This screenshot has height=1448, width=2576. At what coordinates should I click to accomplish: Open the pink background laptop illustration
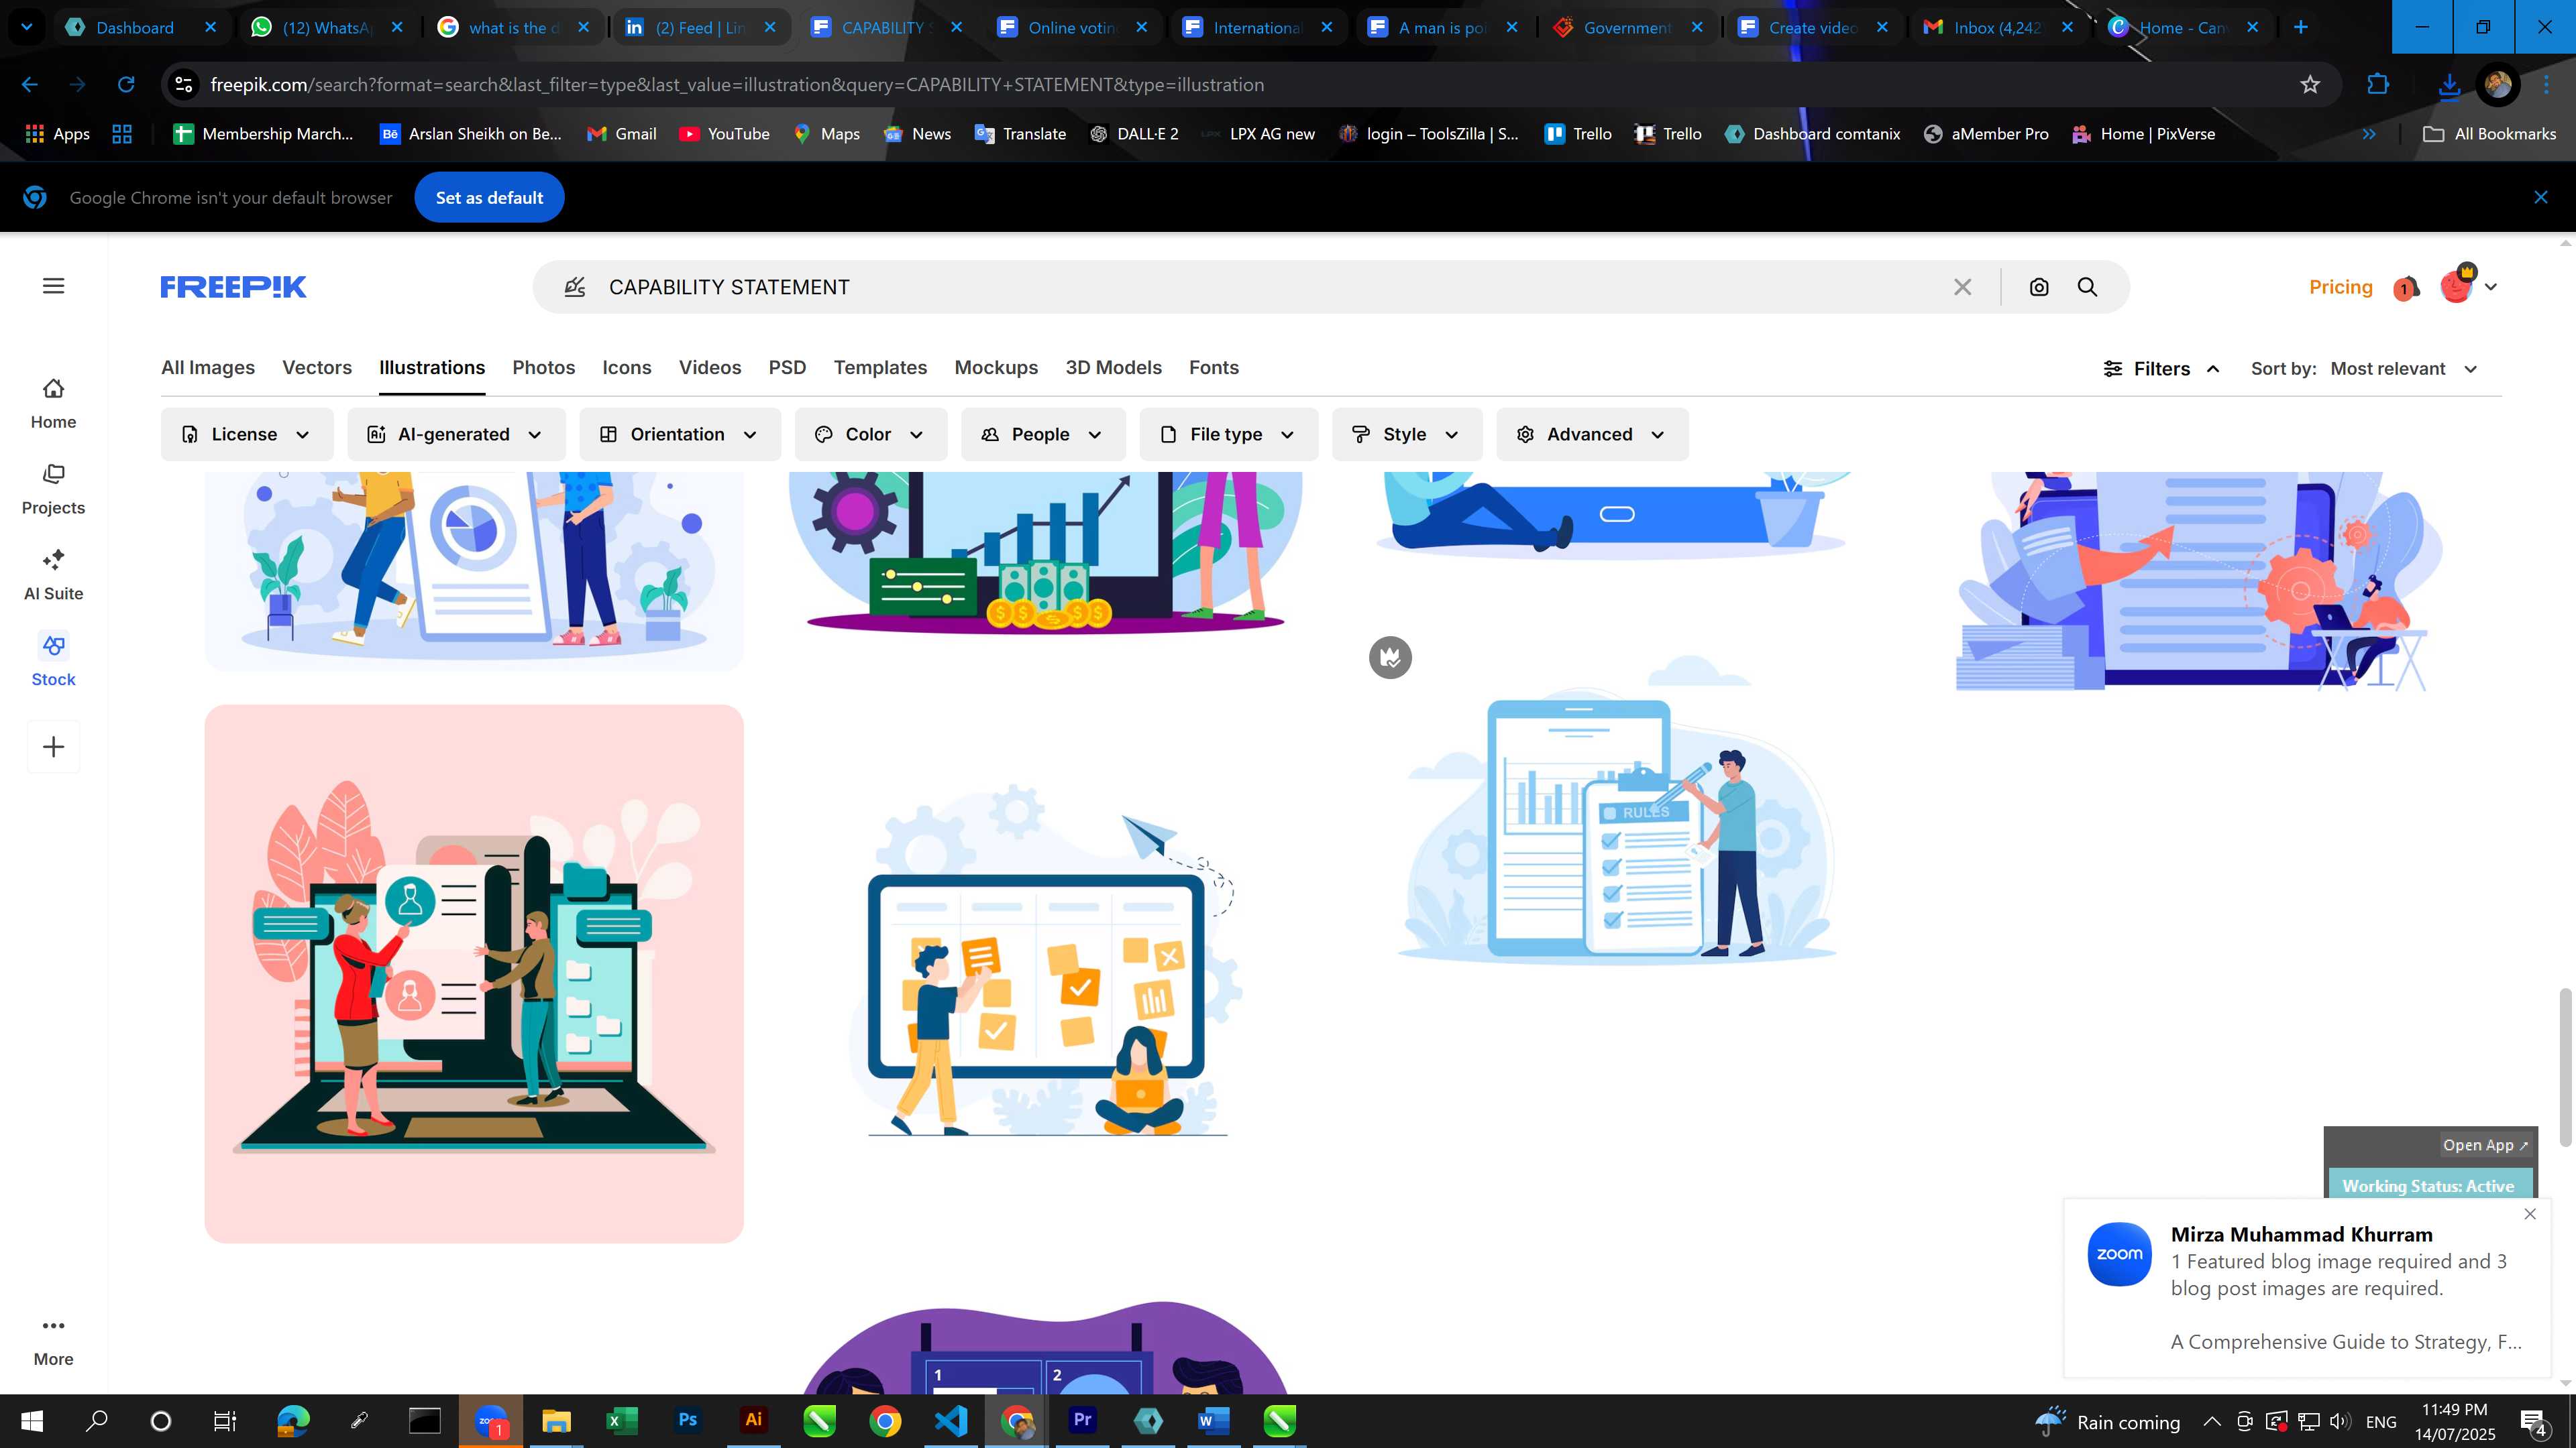[474, 973]
